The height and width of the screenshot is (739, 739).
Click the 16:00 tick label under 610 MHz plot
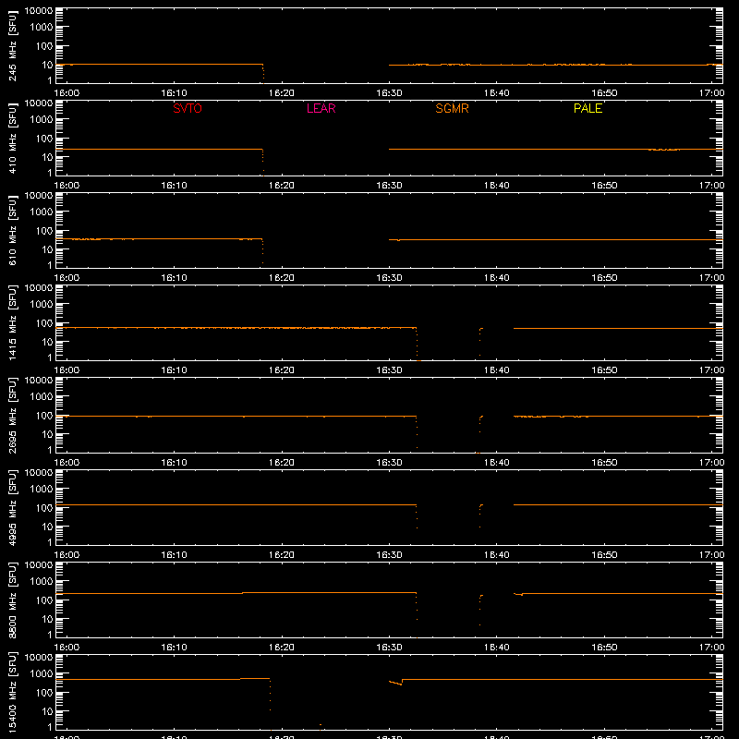click(67, 278)
